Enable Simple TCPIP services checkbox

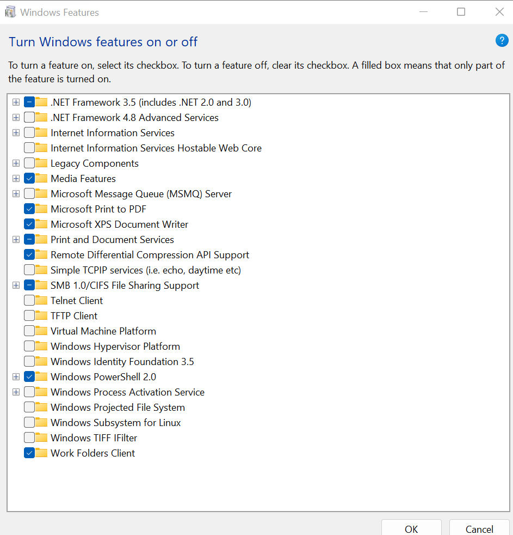[x=29, y=270]
